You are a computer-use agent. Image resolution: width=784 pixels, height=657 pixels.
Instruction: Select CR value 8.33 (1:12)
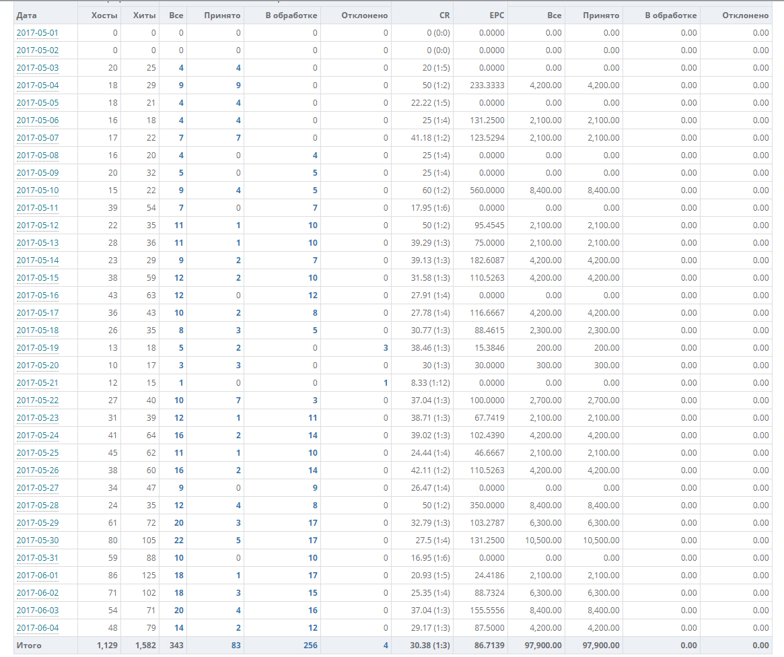click(431, 383)
